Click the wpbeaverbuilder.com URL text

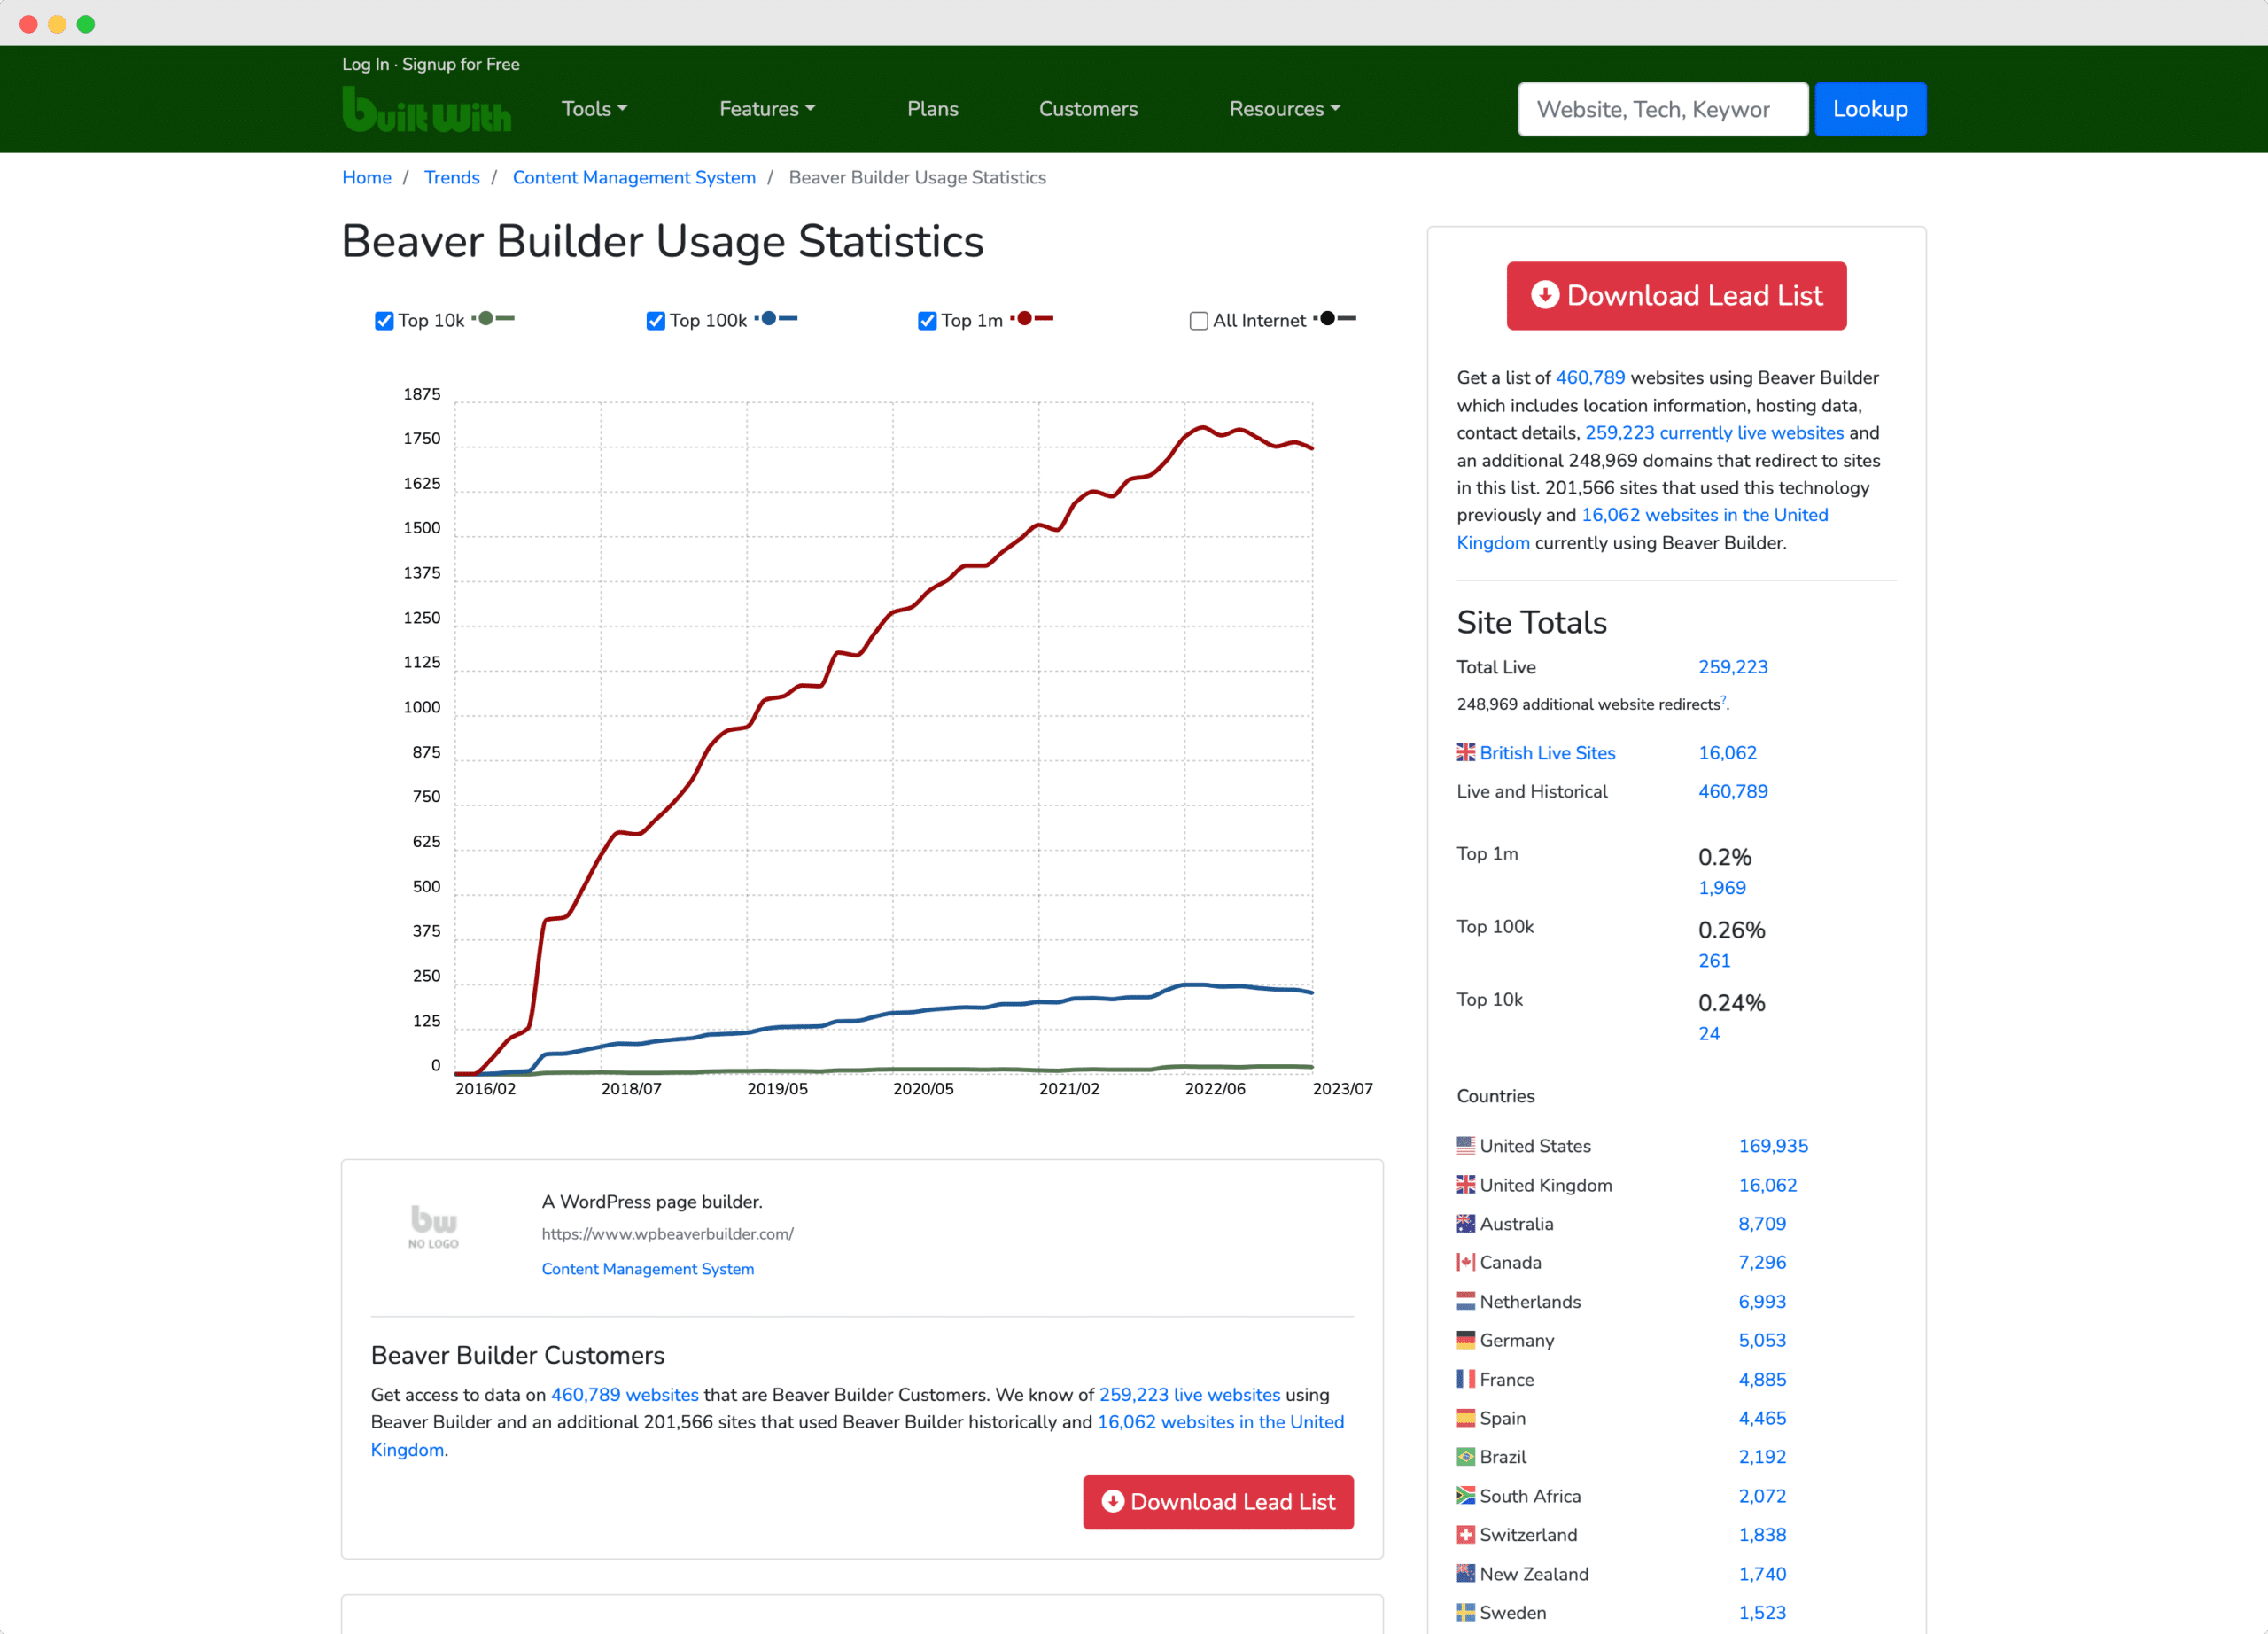pyautogui.click(x=668, y=1234)
